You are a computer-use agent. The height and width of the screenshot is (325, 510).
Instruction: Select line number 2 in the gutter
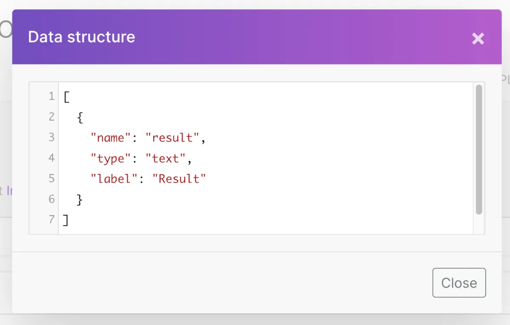coord(51,117)
